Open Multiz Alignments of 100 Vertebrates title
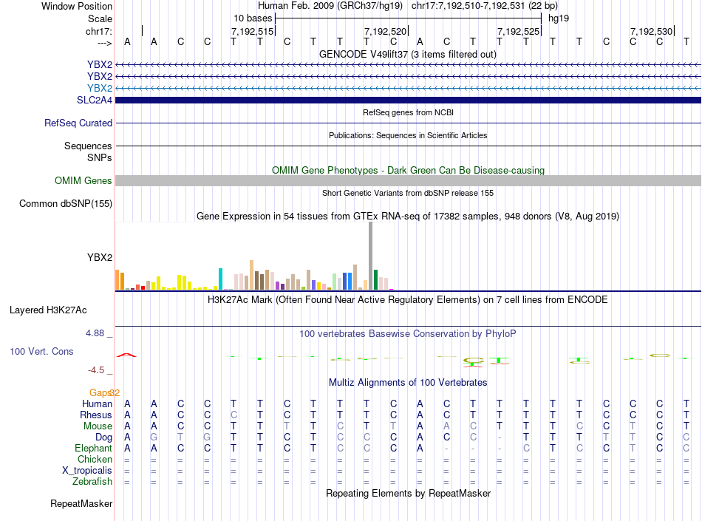The width and height of the screenshot is (702, 521). coord(408,382)
